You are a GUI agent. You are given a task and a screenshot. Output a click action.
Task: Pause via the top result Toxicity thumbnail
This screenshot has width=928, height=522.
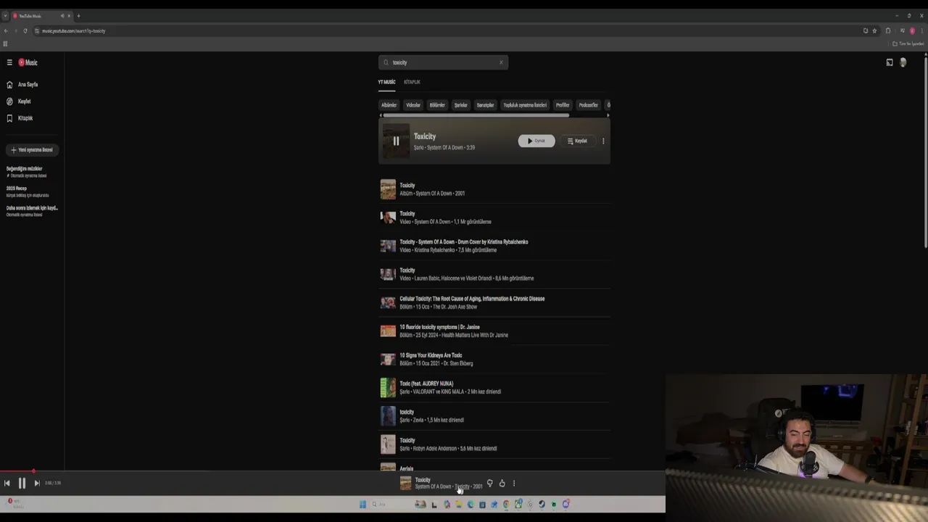pyautogui.click(x=396, y=141)
